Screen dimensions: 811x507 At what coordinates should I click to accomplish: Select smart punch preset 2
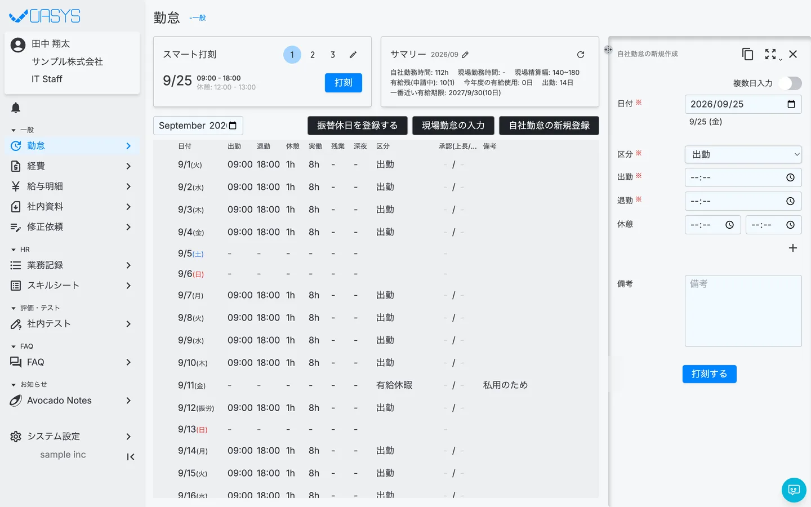[x=313, y=55]
